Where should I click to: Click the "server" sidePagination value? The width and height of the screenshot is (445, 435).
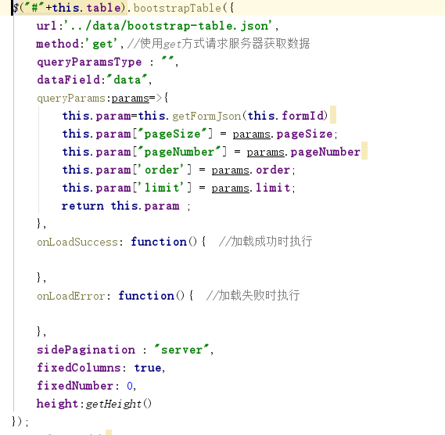[x=181, y=350]
